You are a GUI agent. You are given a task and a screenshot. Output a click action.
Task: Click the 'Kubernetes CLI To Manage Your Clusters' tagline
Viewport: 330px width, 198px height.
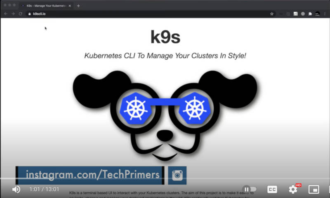(165, 56)
